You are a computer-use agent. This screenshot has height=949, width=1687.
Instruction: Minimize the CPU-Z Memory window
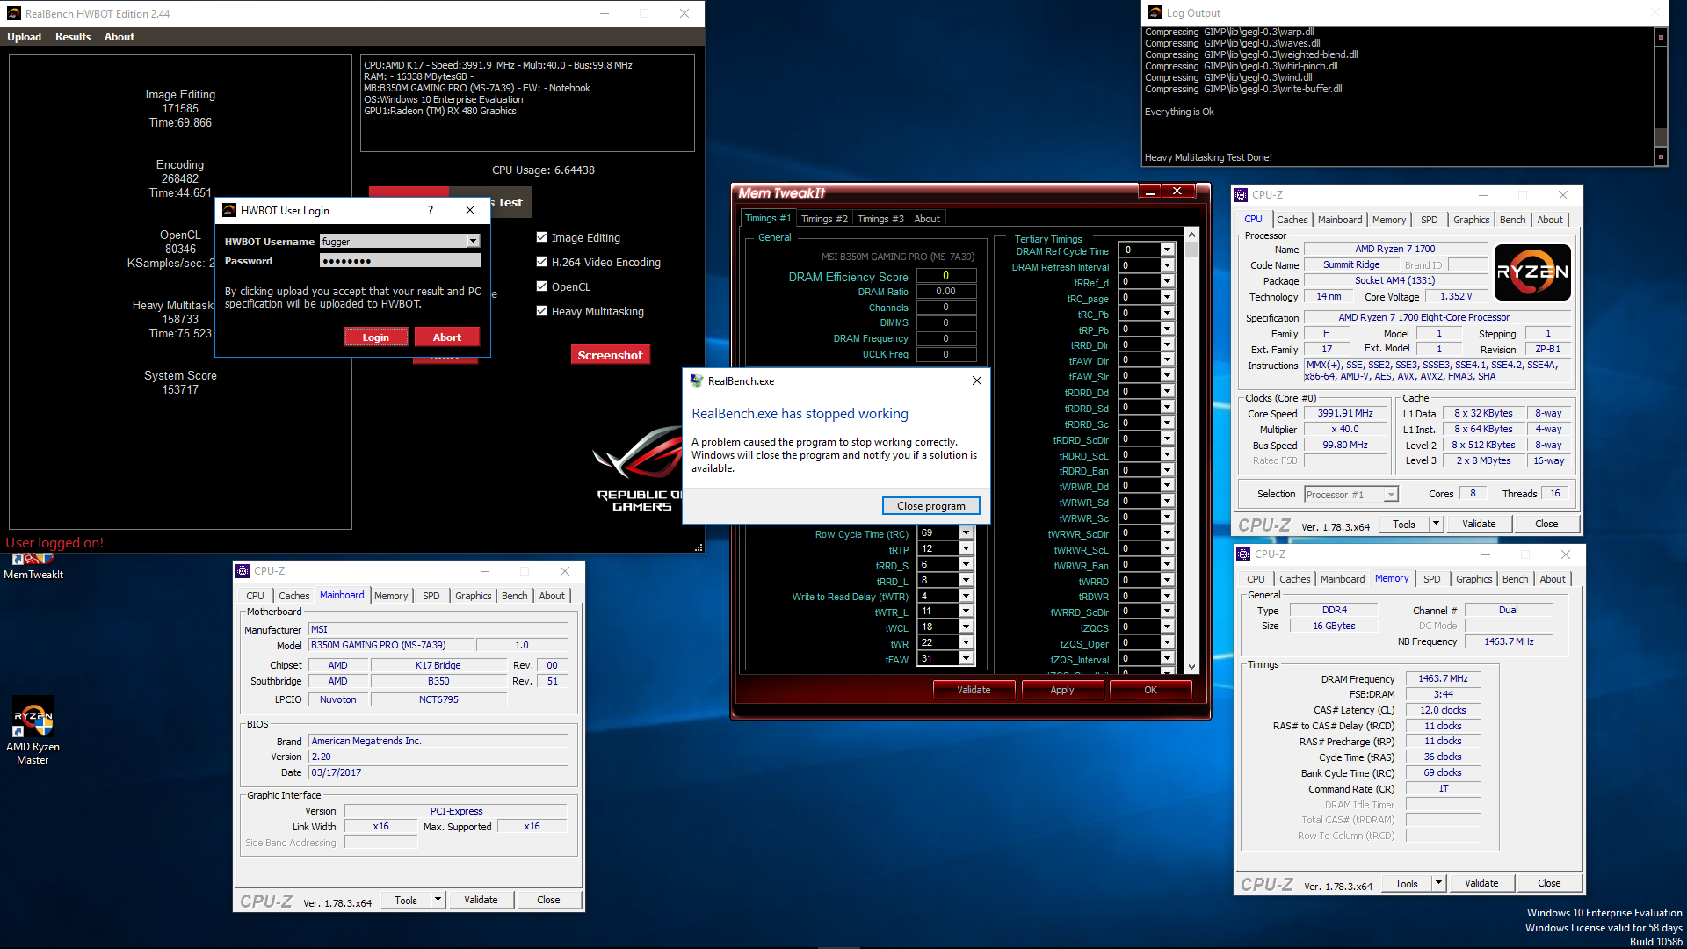tap(1486, 554)
